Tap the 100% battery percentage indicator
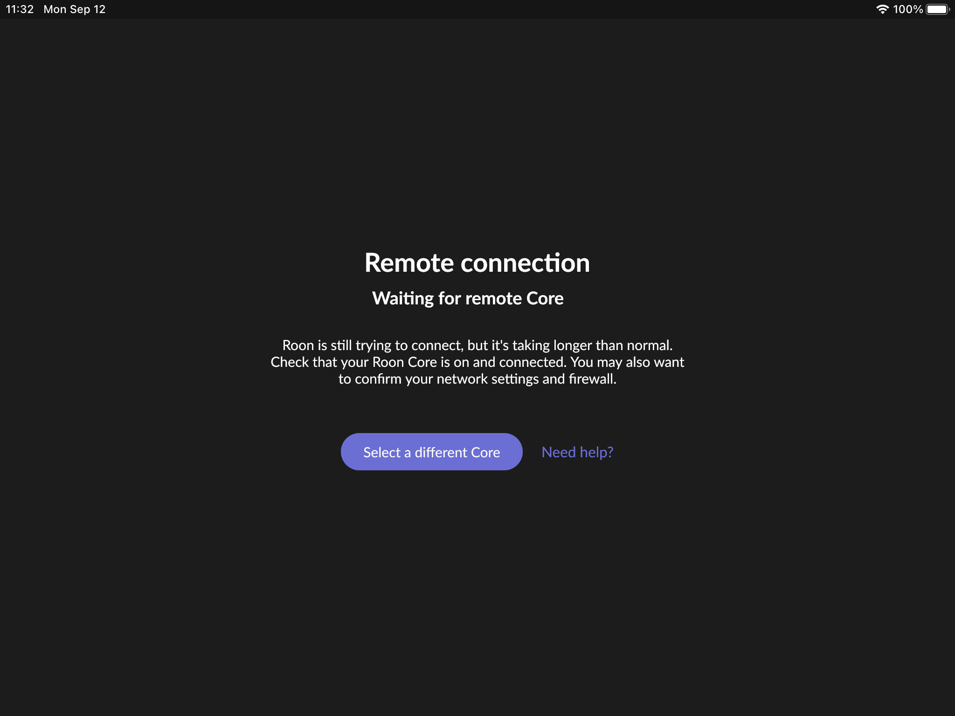This screenshot has width=955, height=716. 908,9
